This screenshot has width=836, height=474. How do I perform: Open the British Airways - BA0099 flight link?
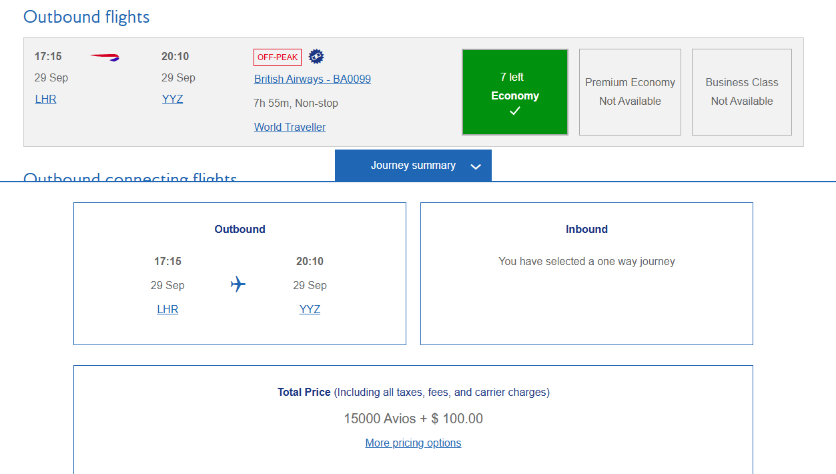[312, 79]
